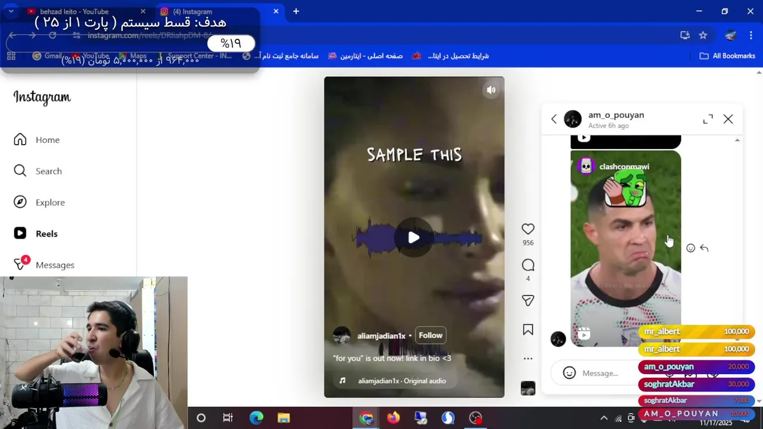
Task: Open the Chrome profile avatar
Action: click(731, 35)
